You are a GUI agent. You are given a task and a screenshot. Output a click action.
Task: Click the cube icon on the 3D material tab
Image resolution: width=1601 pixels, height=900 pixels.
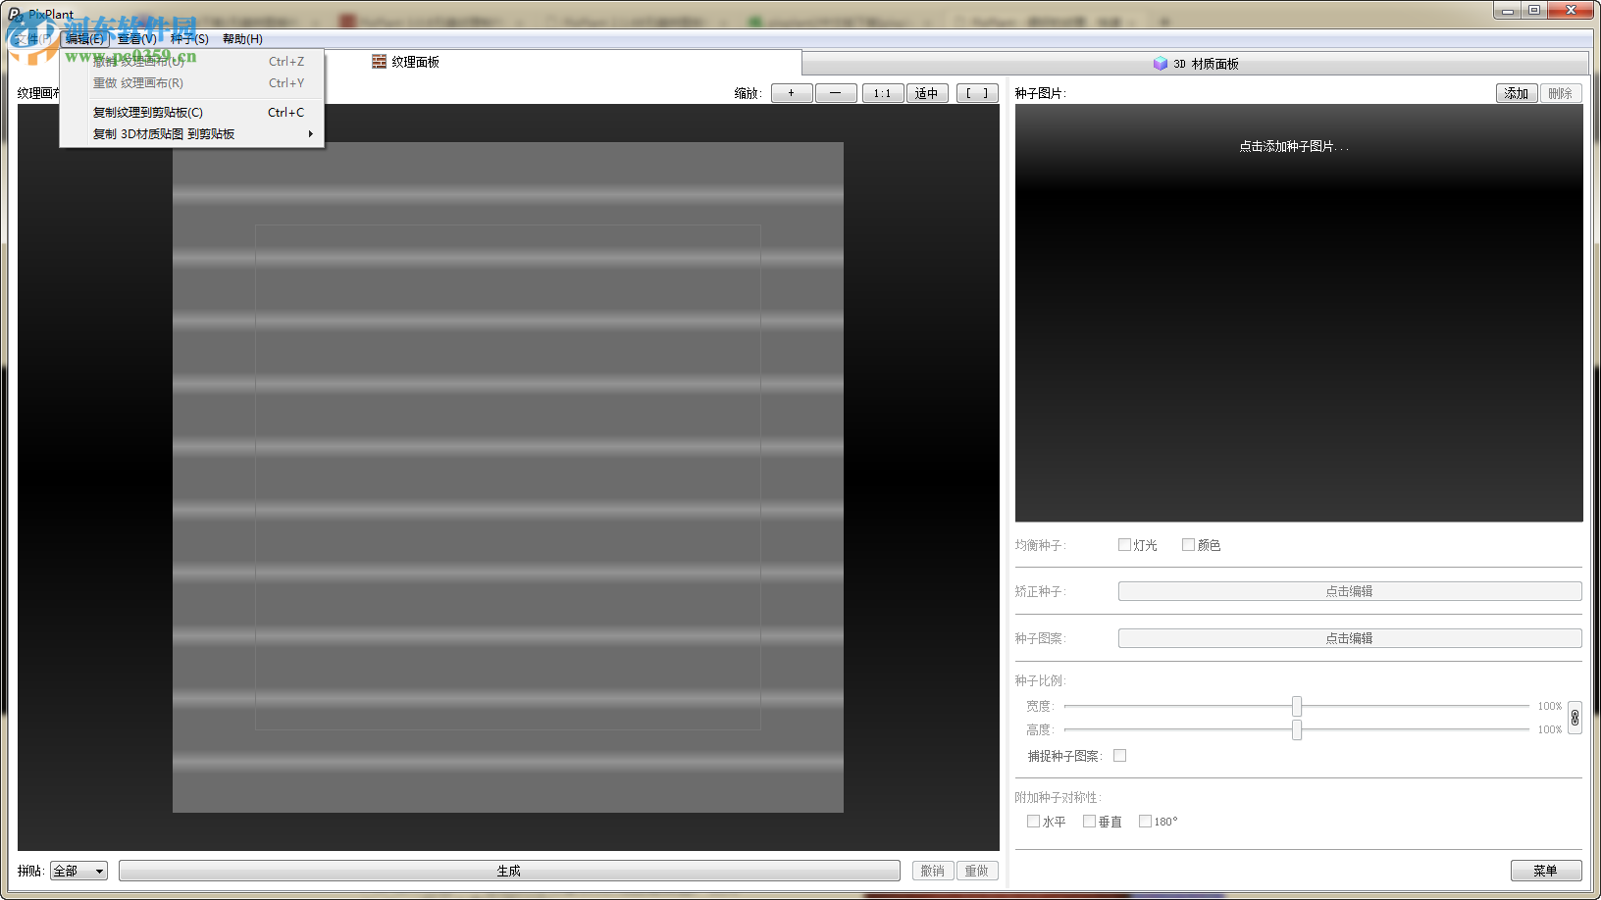point(1161,64)
